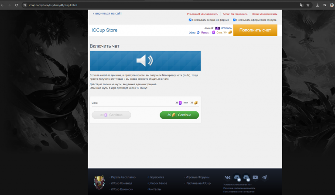Open the Discord icon with gear badge
Screen dimensions: 335x195
(x=246, y=178)
